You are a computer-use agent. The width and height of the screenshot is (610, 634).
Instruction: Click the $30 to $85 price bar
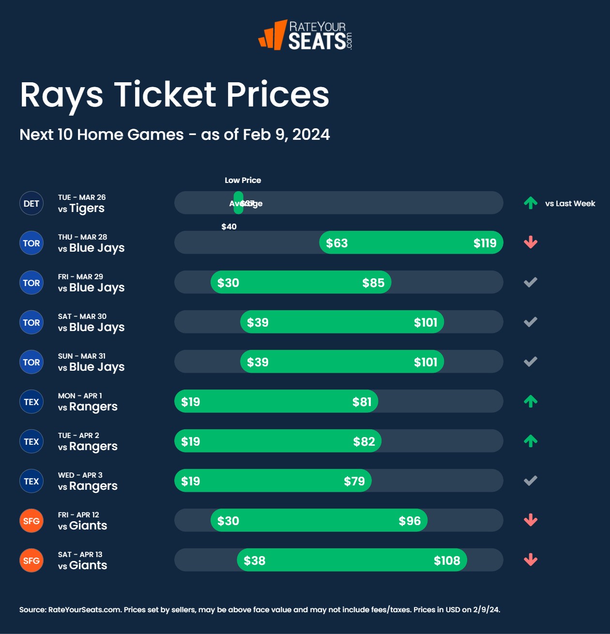pyautogui.click(x=301, y=282)
